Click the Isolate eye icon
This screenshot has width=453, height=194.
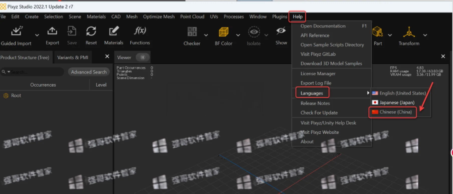click(254, 32)
